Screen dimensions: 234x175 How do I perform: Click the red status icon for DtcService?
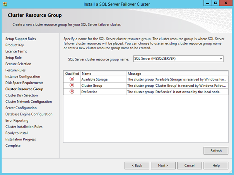(72, 92)
